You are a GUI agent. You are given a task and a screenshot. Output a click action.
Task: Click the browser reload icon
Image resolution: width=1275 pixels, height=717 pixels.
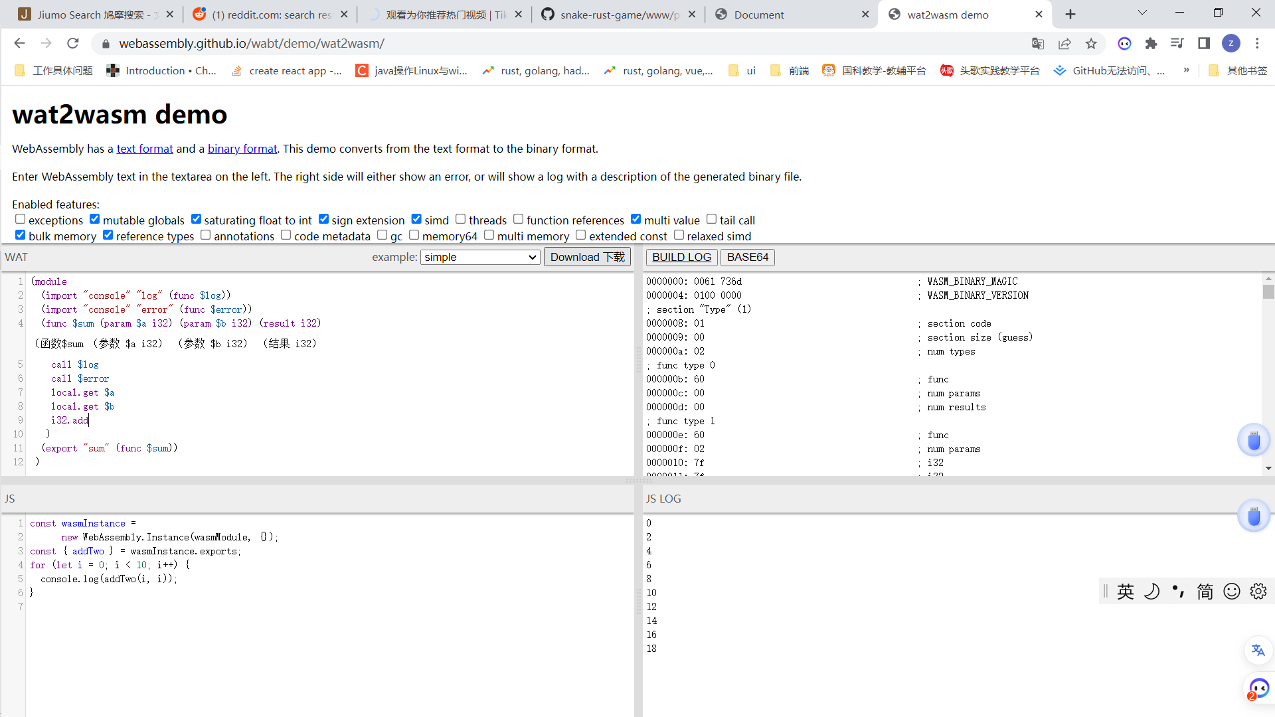73,43
